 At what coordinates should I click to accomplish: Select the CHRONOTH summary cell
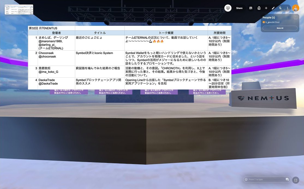point(166,72)
